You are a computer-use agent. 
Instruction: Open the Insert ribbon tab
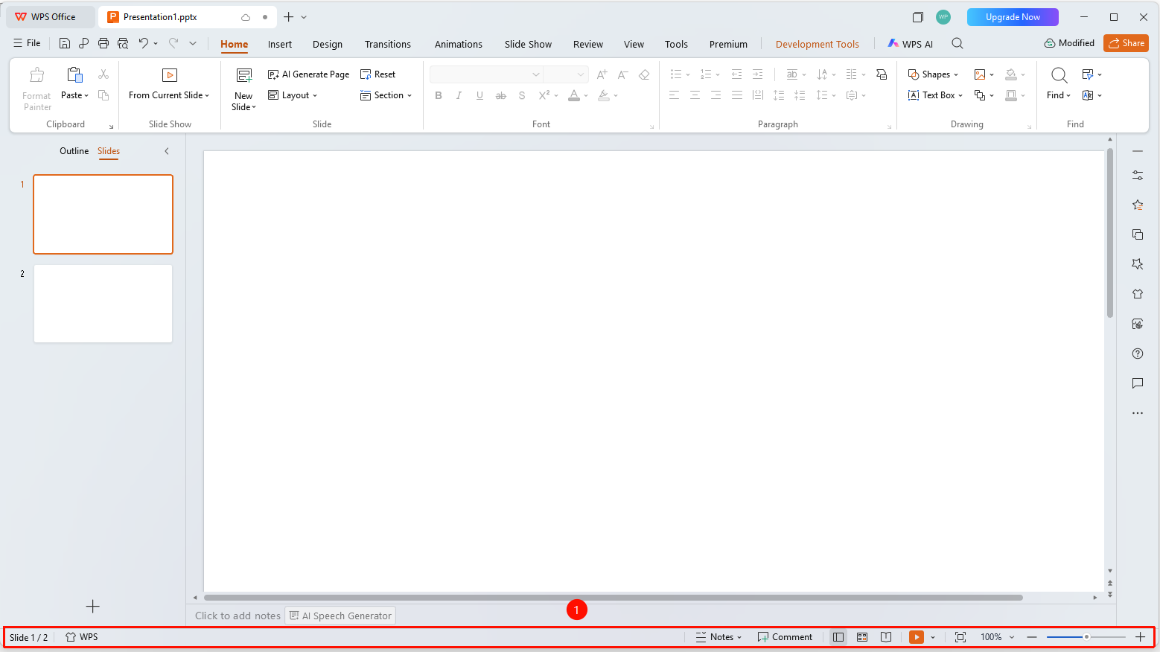(280, 44)
